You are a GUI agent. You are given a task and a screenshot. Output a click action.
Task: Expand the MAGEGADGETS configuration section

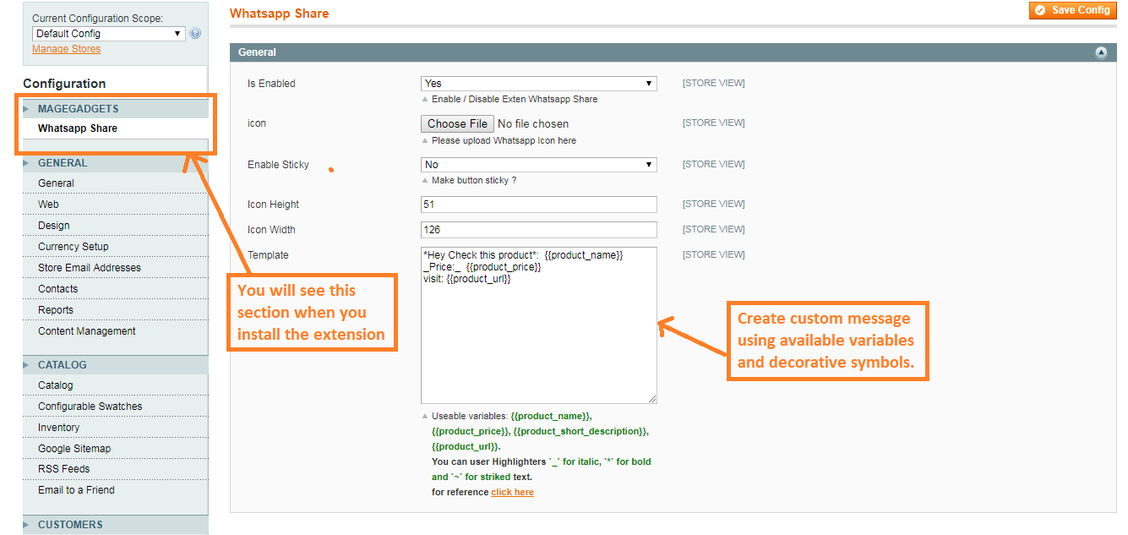pos(116,109)
